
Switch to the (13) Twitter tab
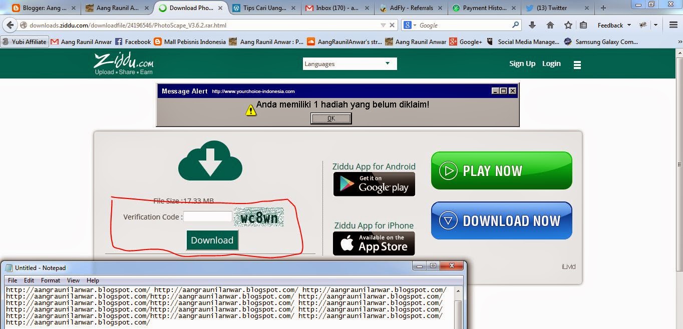(557, 7)
